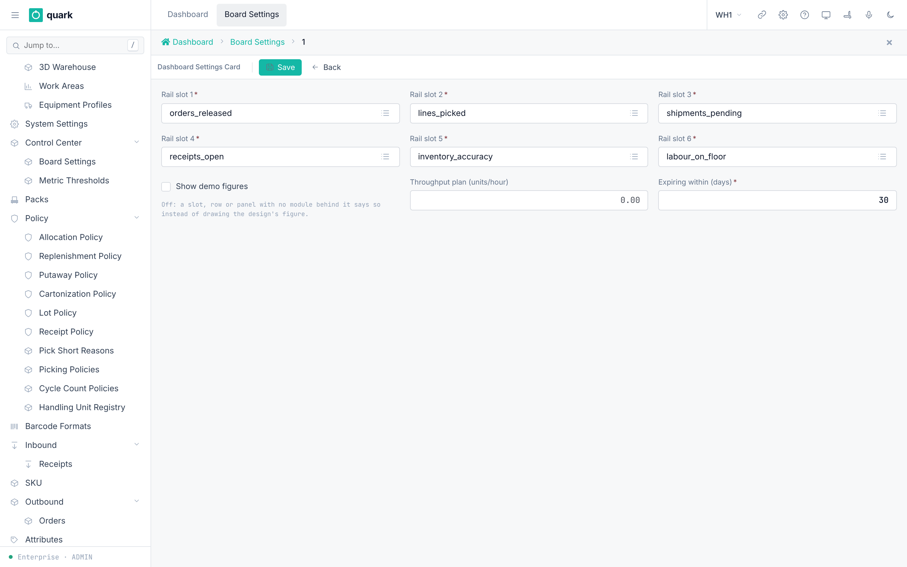Collapse the Policy section
The width and height of the screenshot is (907, 567).
[137, 218]
